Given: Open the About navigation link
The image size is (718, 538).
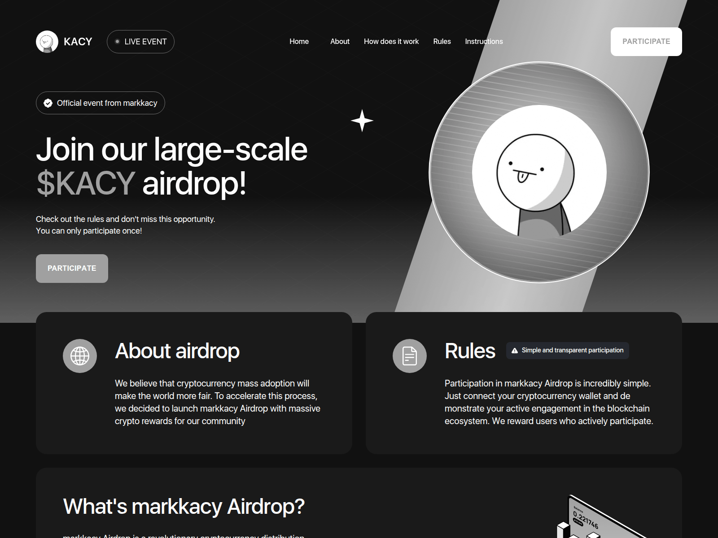Looking at the screenshot, I should click(x=340, y=41).
